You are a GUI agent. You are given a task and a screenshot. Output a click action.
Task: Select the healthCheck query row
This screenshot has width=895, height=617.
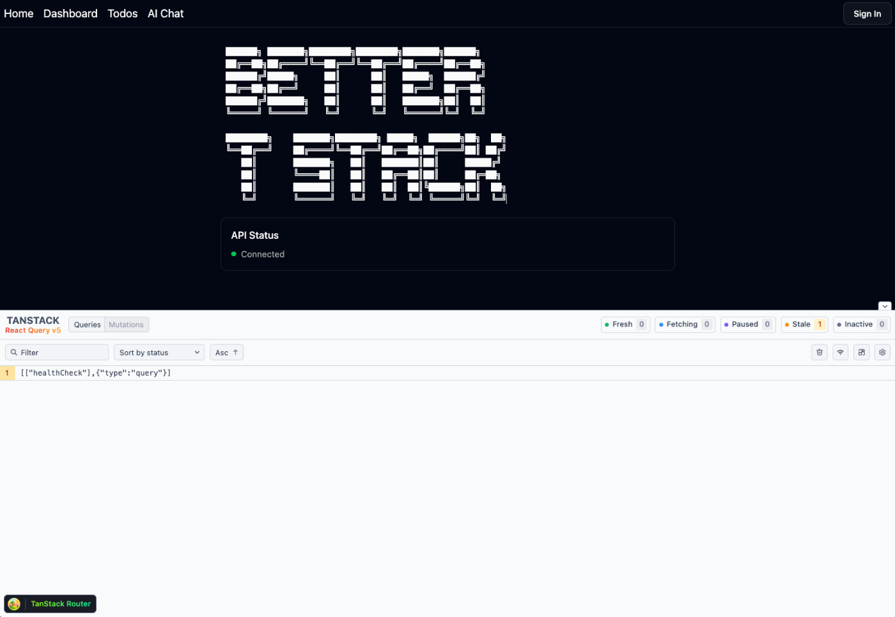pos(447,373)
